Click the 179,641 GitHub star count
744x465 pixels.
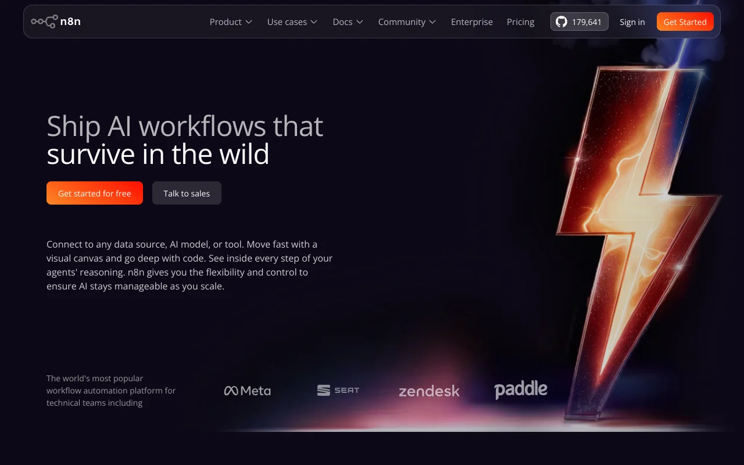tap(586, 22)
